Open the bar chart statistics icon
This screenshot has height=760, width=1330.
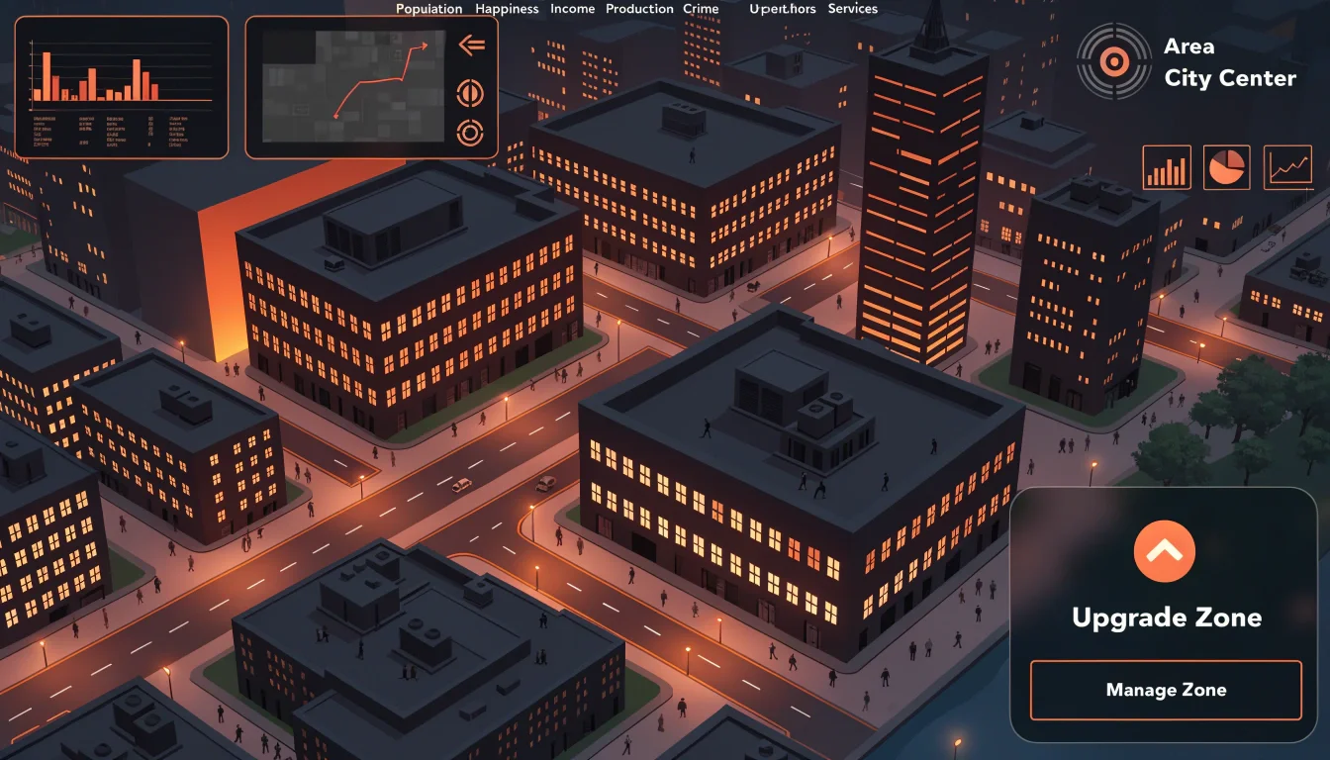point(1167,167)
